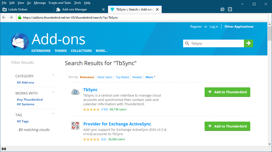Image resolution: width=272 pixels, height=152 pixels.
Task: Click '51 matching results' text
Action: pos(34,130)
